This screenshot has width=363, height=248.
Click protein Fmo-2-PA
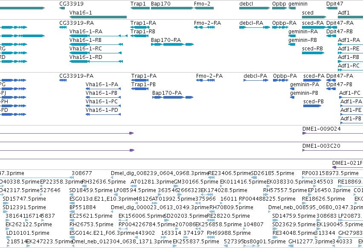[x=205, y=80]
